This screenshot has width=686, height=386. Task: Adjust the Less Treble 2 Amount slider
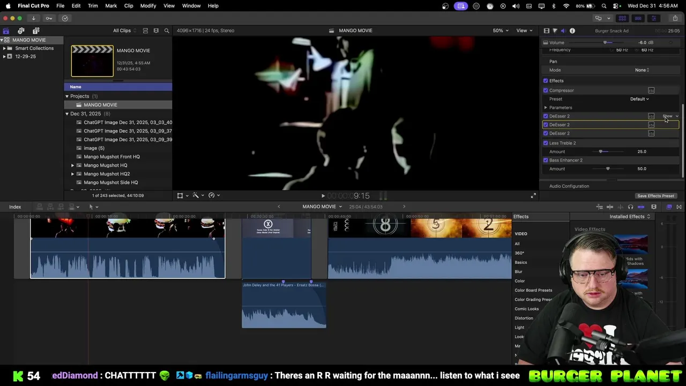click(601, 152)
